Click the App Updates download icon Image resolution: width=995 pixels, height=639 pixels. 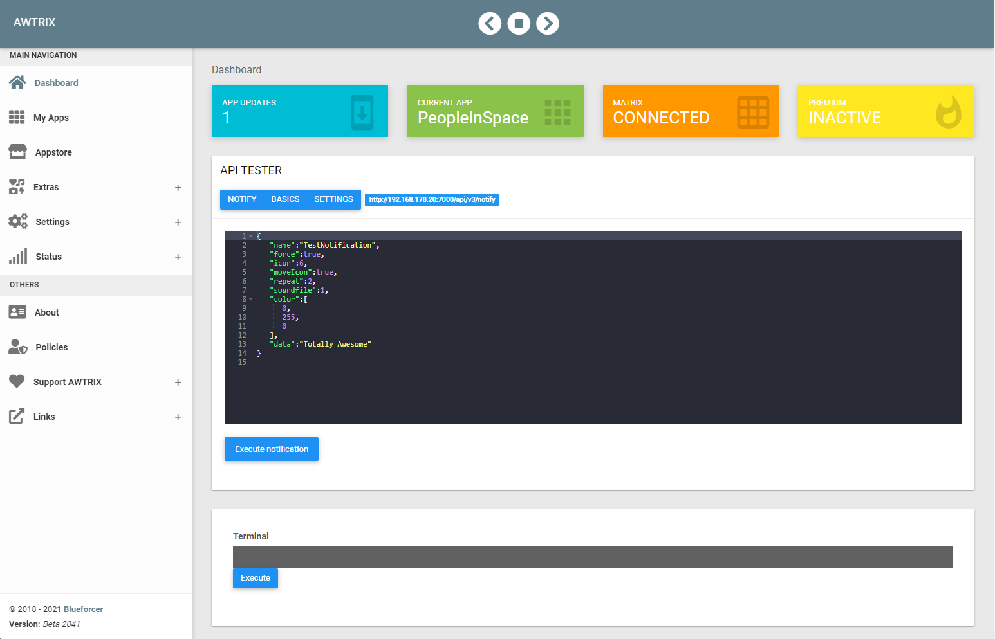[362, 113]
